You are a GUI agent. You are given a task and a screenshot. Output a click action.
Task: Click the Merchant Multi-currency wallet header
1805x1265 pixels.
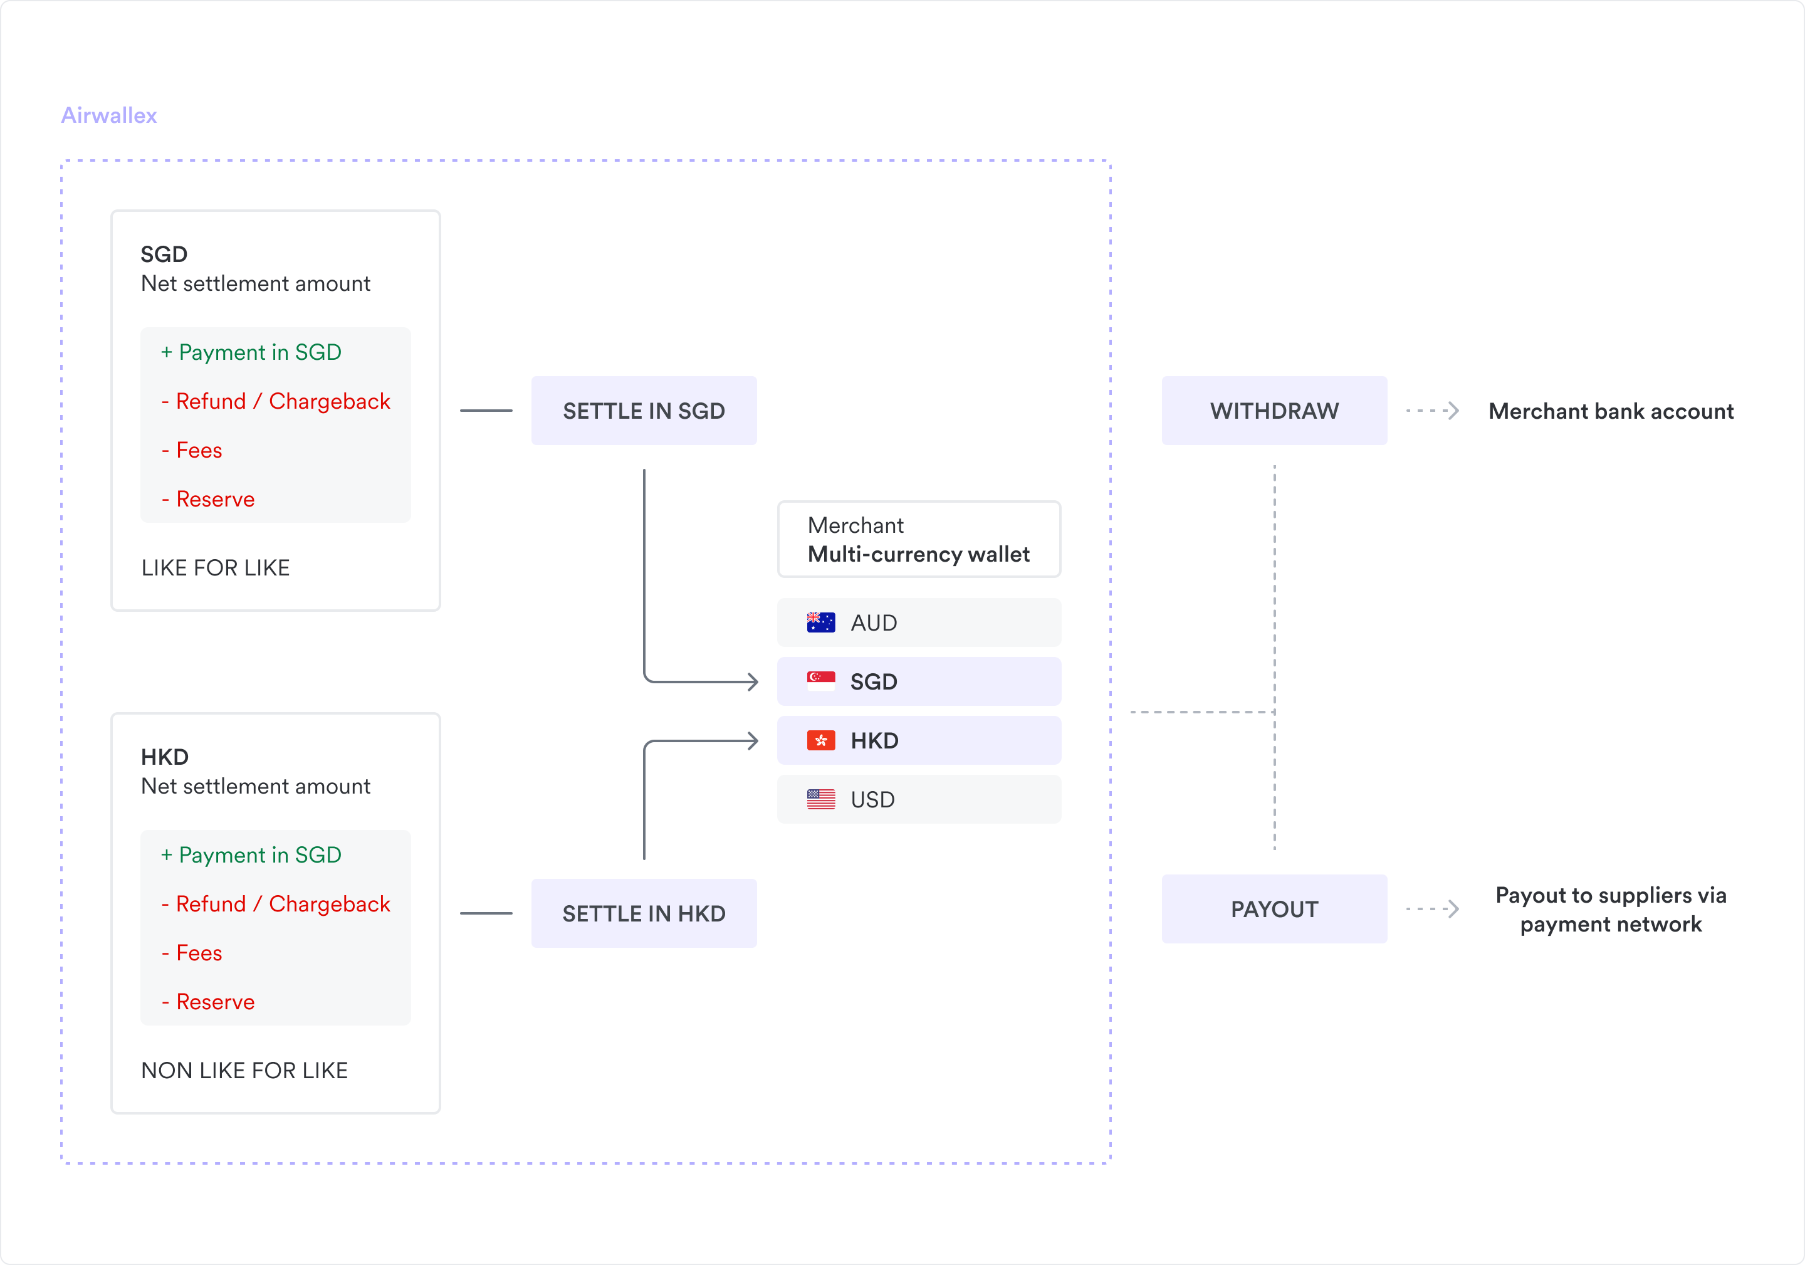tap(918, 539)
